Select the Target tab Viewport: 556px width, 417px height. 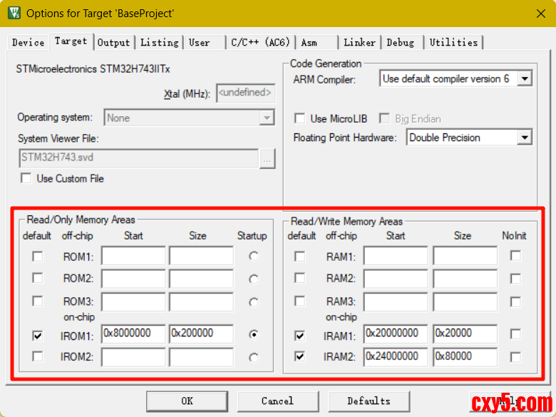point(71,41)
